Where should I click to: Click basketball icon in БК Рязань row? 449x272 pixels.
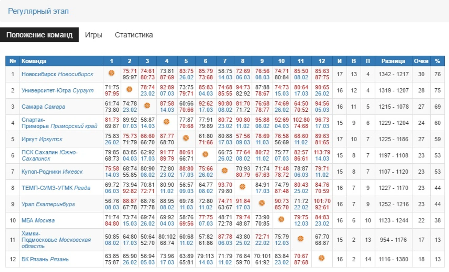(322, 258)
